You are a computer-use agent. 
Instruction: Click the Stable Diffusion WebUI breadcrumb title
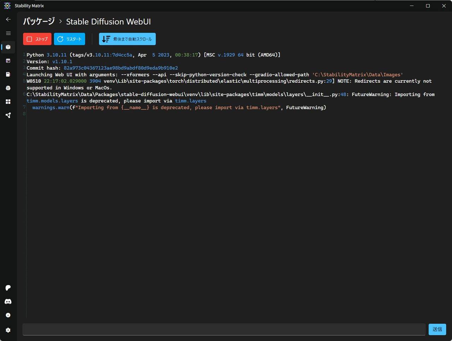[x=108, y=22]
